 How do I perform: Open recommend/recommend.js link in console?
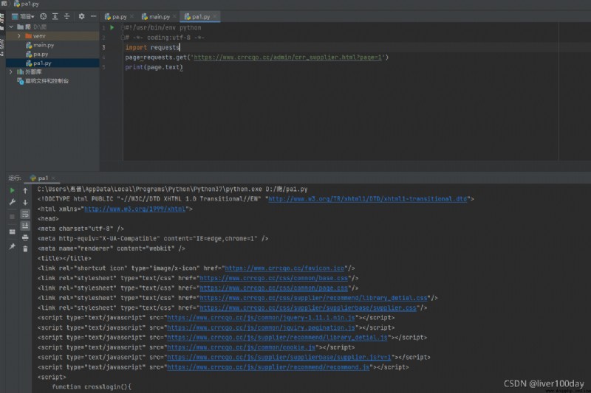click(268, 367)
